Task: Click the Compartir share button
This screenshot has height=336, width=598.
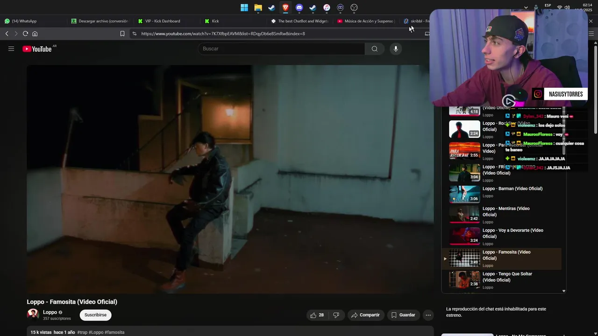Action: pos(365,315)
